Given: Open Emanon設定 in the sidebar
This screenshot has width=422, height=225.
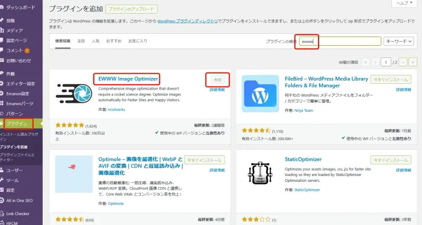Looking at the screenshot, I should pyautogui.click(x=18, y=94).
